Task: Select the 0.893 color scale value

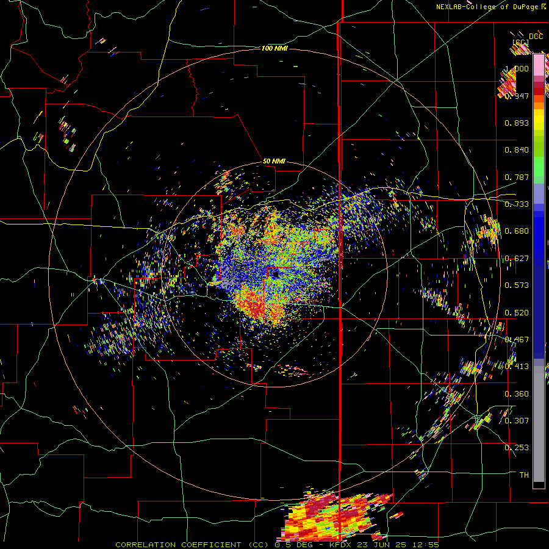Action: coord(517,123)
